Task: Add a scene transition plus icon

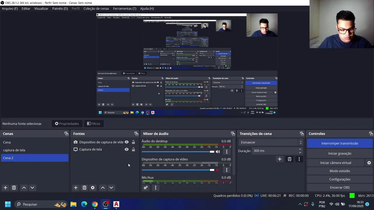Action: (280, 159)
